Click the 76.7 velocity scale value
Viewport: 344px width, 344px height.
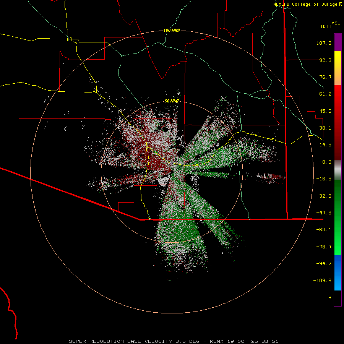[x=325, y=77]
